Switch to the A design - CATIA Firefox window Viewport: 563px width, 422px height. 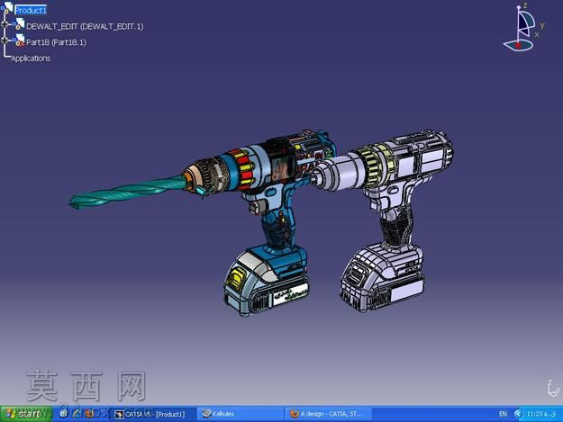coord(328,414)
